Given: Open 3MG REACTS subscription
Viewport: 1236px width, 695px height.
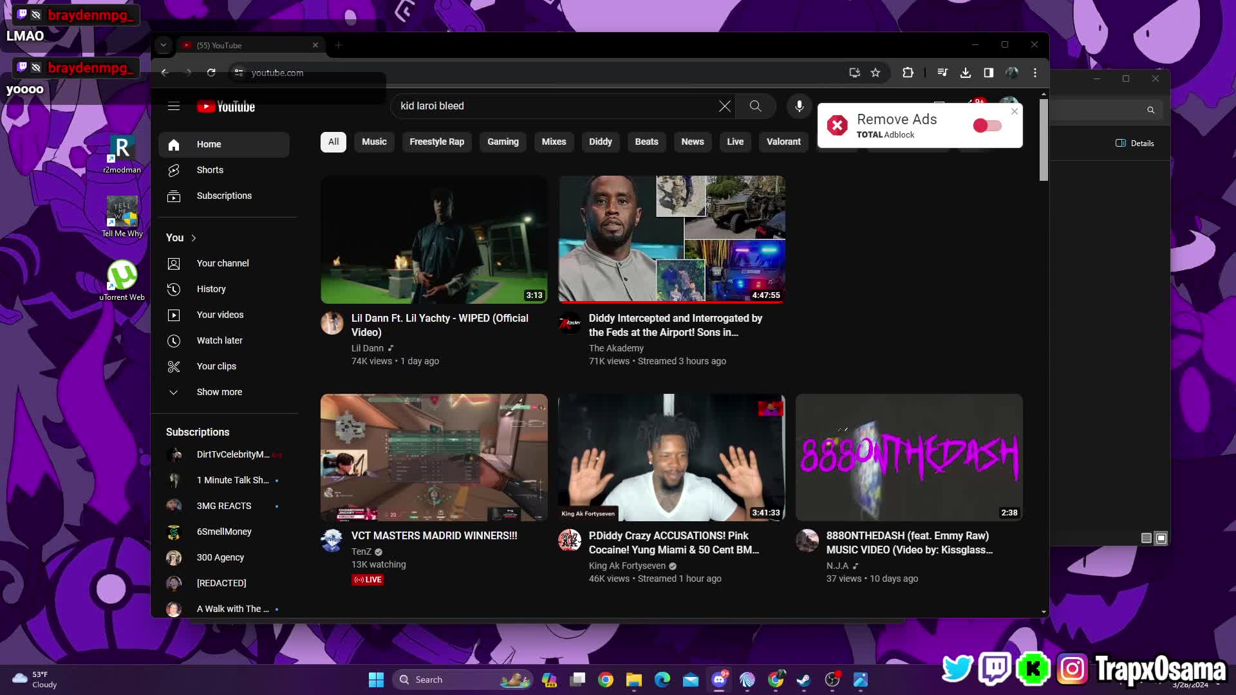Looking at the screenshot, I should point(224,506).
